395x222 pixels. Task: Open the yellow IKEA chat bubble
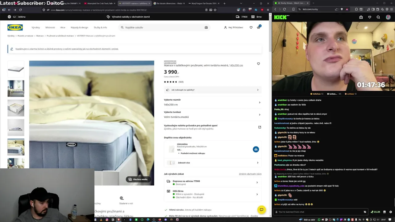(261, 210)
